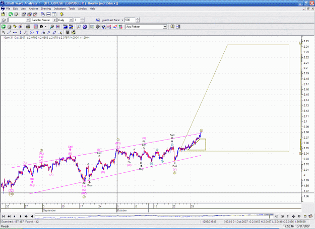Open the Indicators menu

[x=59, y=9]
